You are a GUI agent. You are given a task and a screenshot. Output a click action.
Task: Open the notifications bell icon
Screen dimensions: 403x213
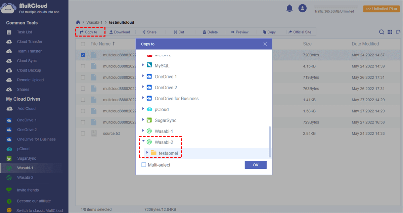[289, 8]
